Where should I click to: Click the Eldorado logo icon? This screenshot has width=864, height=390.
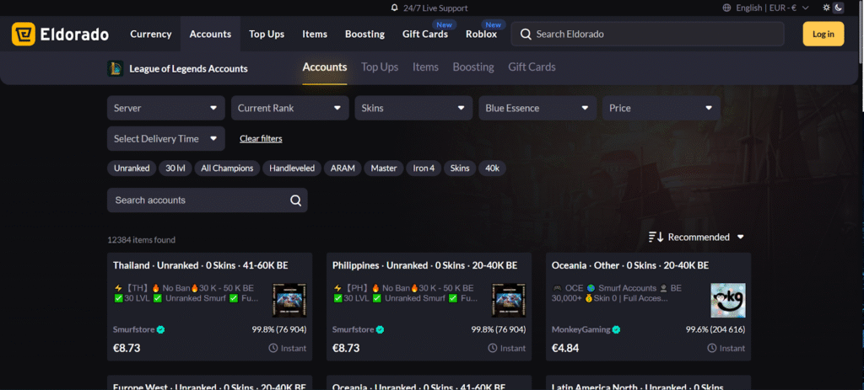(x=23, y=35)
